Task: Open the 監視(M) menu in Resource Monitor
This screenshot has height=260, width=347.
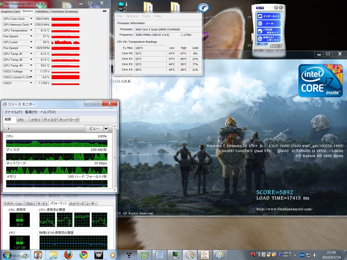Action: tap(31, 112)
